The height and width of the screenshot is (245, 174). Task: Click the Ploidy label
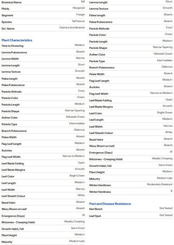(x=5, y=9)
